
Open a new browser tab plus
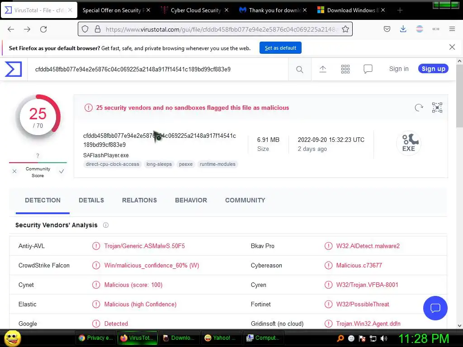(x=400, y=10)
